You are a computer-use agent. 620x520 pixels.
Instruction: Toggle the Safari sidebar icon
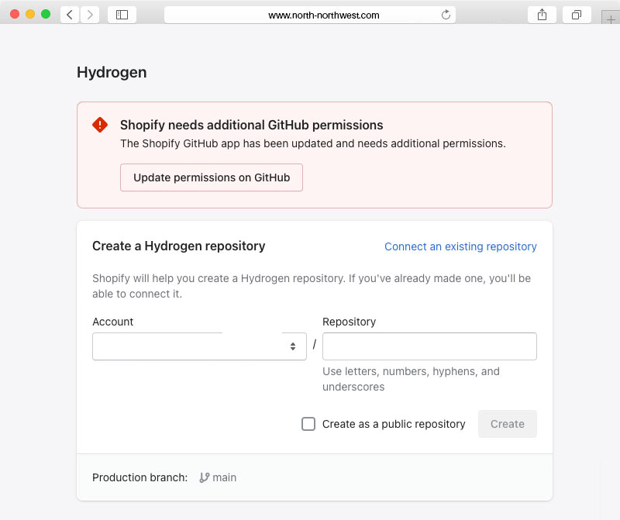click(x=122, y=15)
